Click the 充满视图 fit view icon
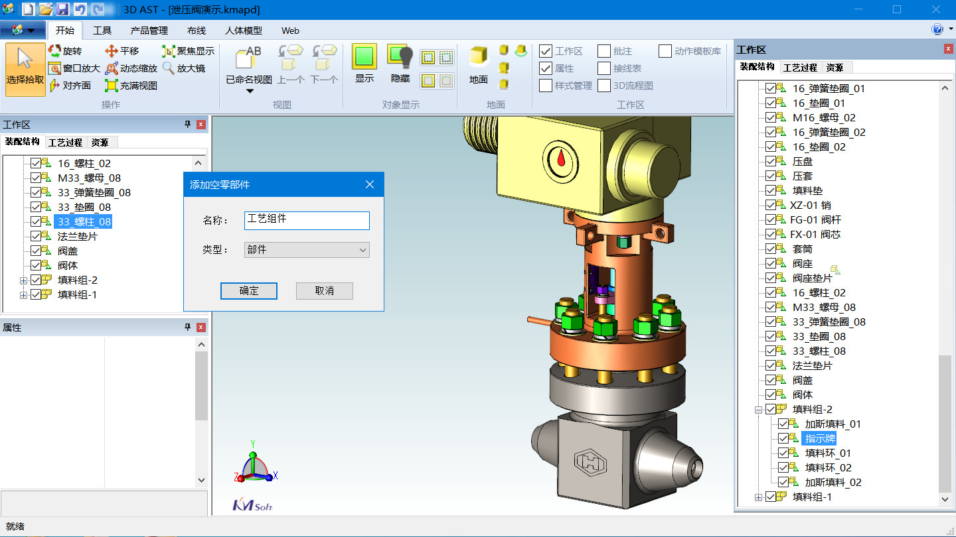 click(x=112, y=86)
